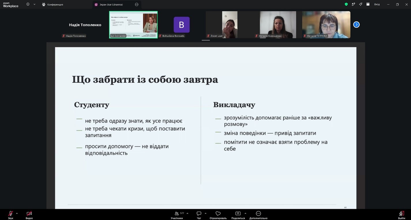Click bullet 'зміна поведінки — привід запитати'
This screenshot has width=411, height=220.
[270, 133]
